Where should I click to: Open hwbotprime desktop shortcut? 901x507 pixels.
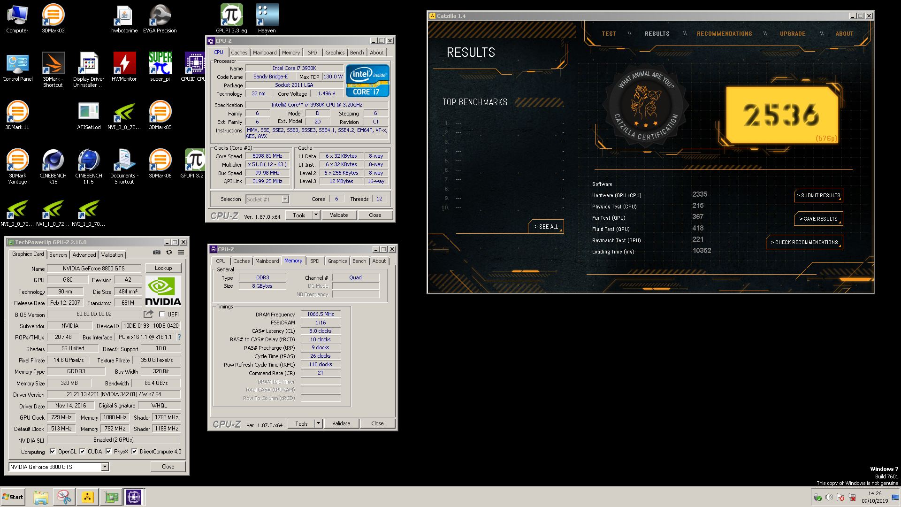124,19
